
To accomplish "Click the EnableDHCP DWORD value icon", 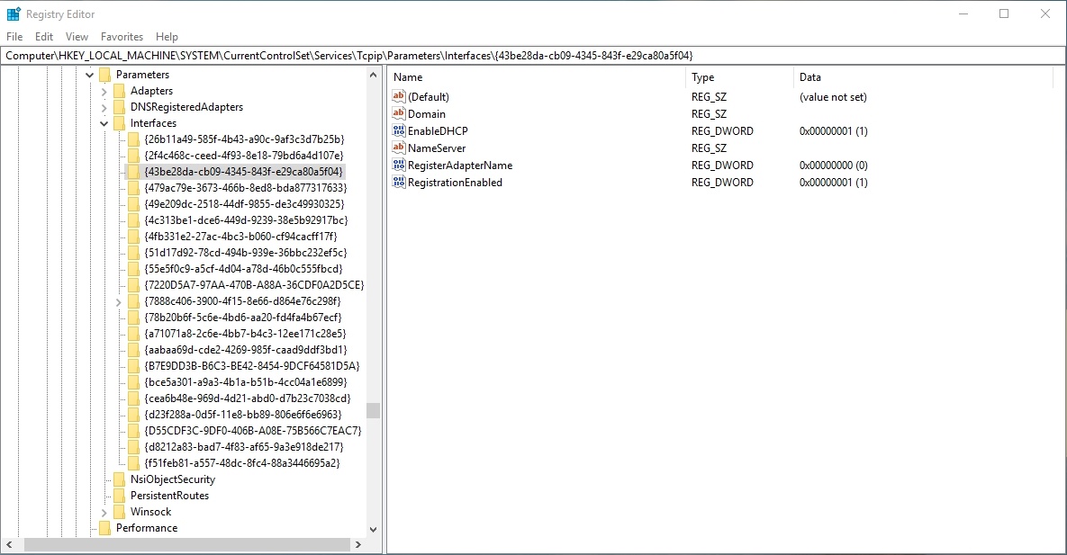I will 400,130.
